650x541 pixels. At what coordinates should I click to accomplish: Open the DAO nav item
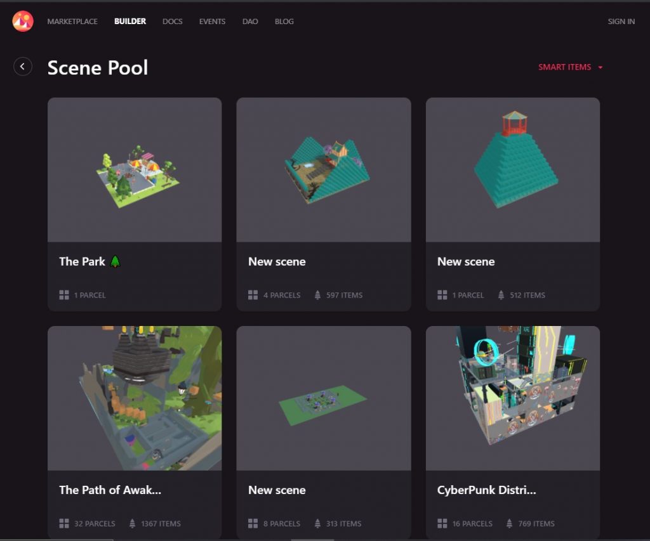250,21
